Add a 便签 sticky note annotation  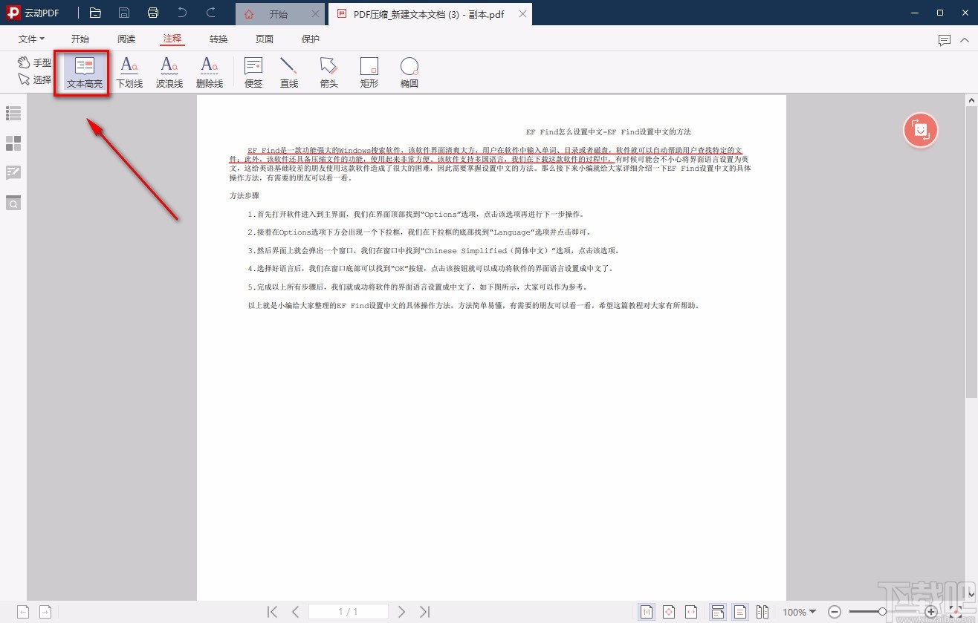click(253, 72)
